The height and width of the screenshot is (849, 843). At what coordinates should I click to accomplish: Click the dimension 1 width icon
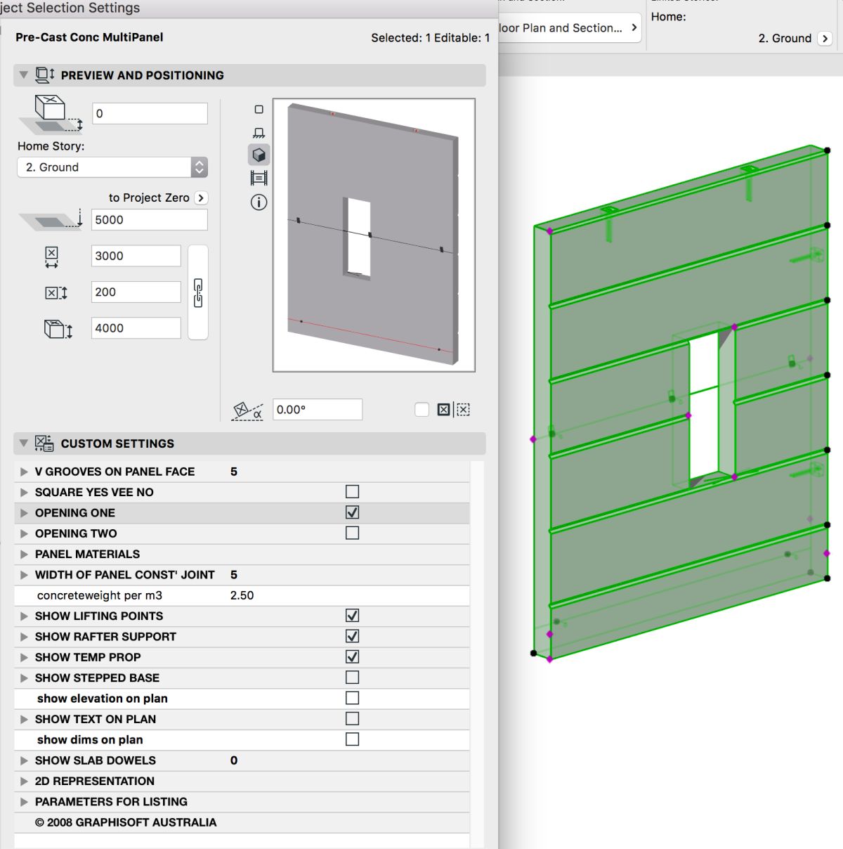51,257
